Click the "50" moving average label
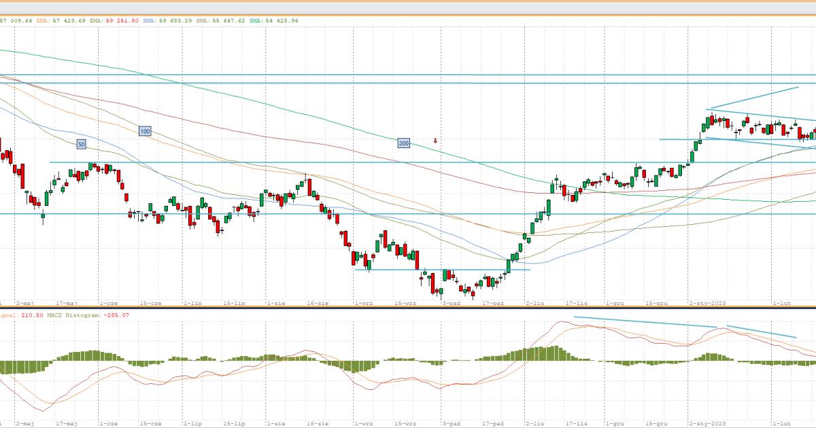This screenshot has width=816, height=428. click(81, 145)
